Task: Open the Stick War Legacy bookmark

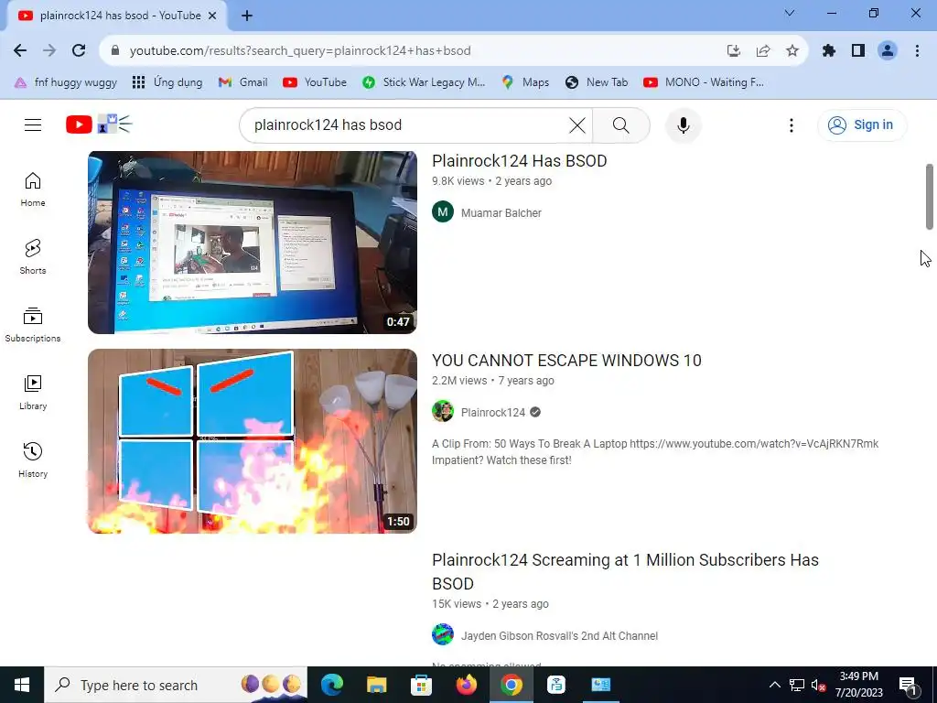Action: (x=424, y=82)
